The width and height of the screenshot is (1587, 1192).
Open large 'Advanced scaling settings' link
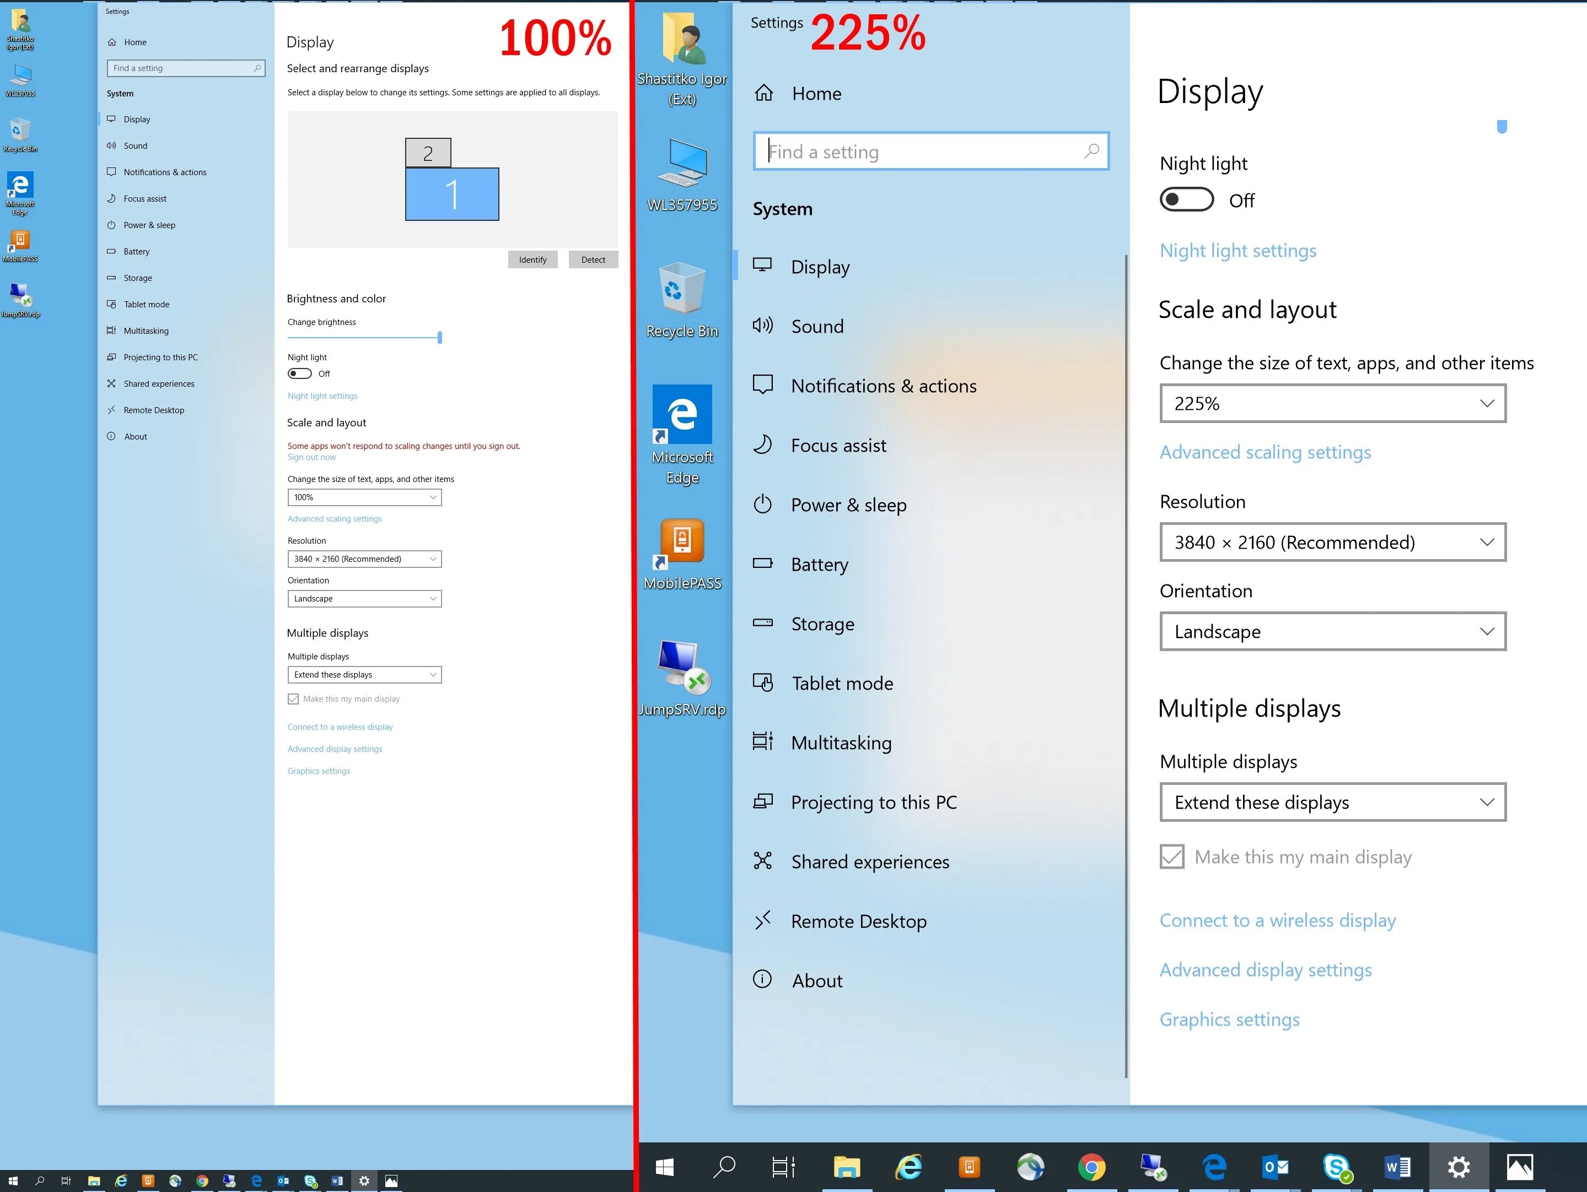pos(1265,452)
